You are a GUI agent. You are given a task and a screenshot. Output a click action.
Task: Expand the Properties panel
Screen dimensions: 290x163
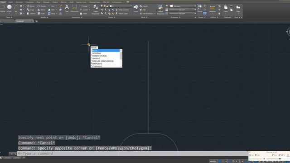[175, 17]
